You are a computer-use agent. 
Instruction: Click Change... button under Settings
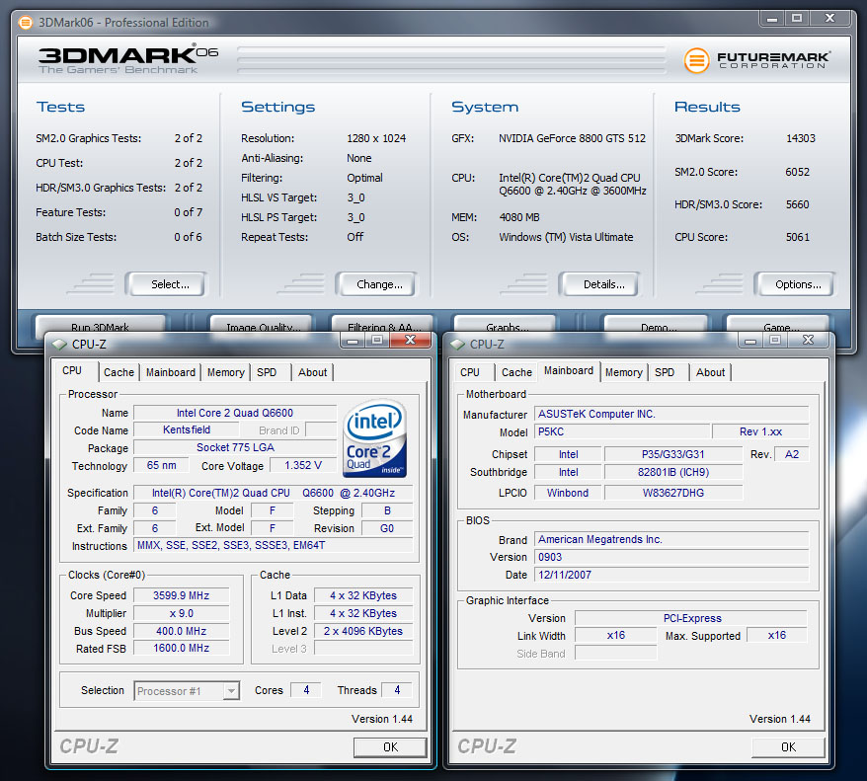pyautogui.click(x=376, y=284)
